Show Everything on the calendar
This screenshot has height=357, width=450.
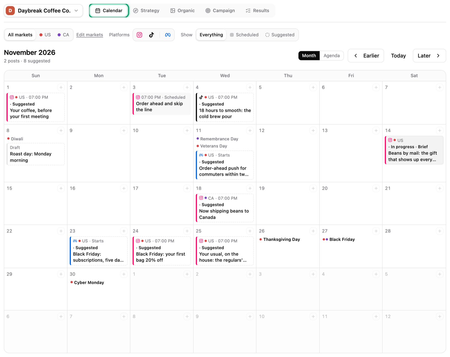click(211, 35)
